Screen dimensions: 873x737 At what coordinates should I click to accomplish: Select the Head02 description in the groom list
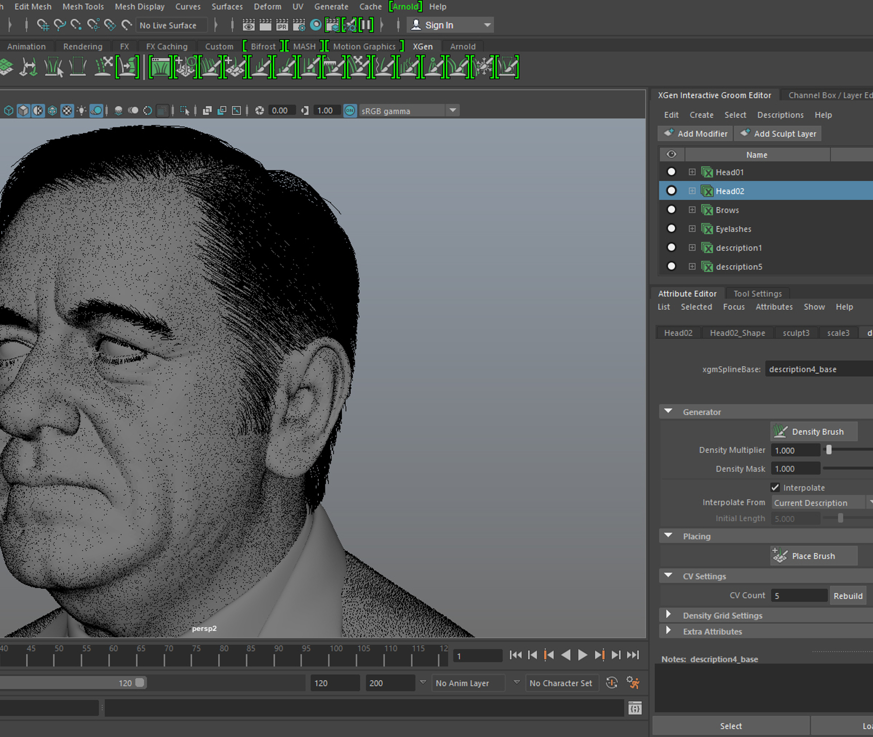730,190
